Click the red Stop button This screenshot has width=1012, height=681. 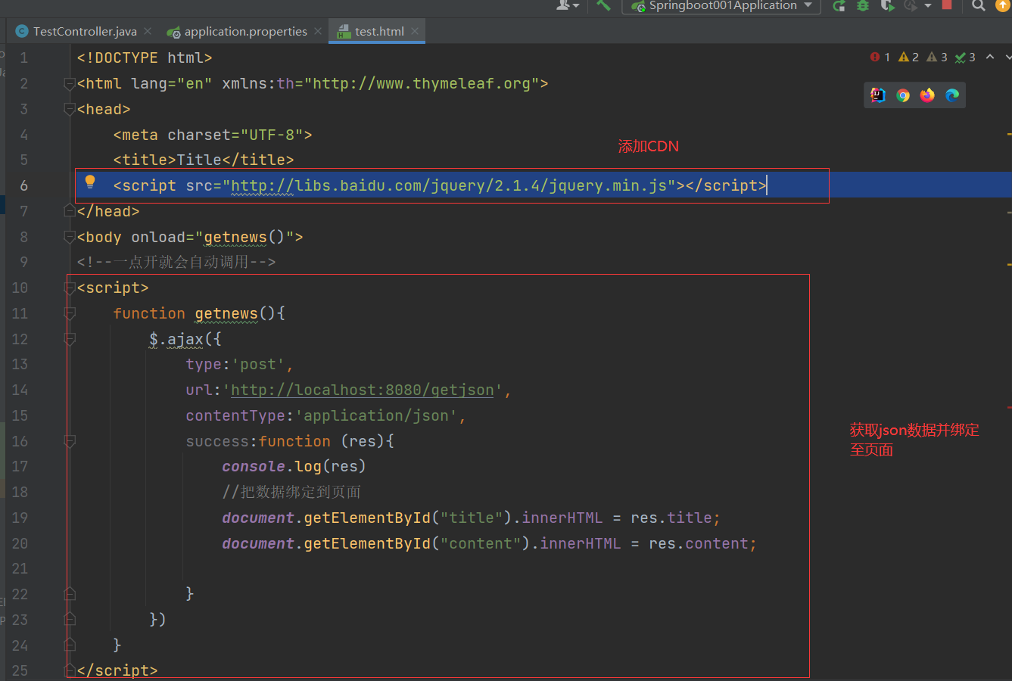pyautogui.click(x=947, y=5)
